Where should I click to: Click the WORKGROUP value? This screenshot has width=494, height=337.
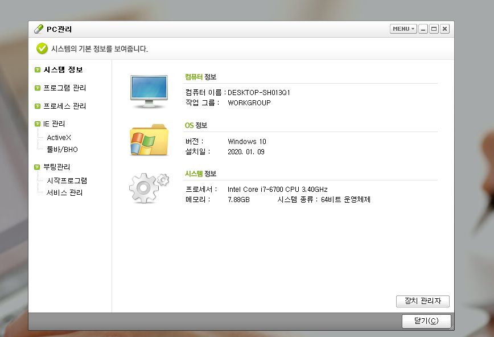coord(249,103)
